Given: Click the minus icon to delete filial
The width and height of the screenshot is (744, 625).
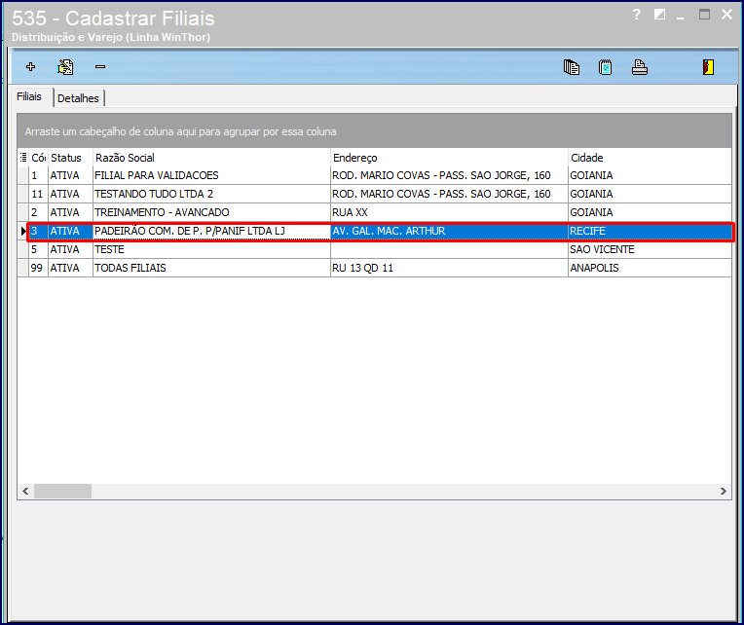Looking at the screenshot, I should 100,67.
